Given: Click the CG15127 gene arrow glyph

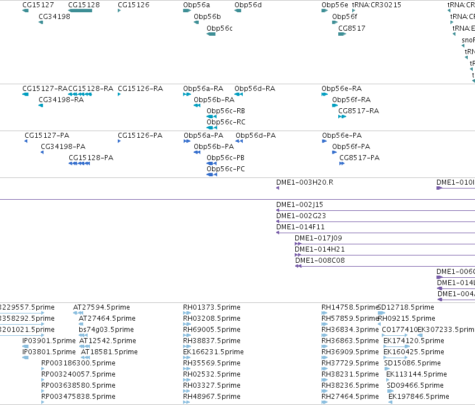Looking at the screenshot, I should pyautogui.click(x=26, y=11).
